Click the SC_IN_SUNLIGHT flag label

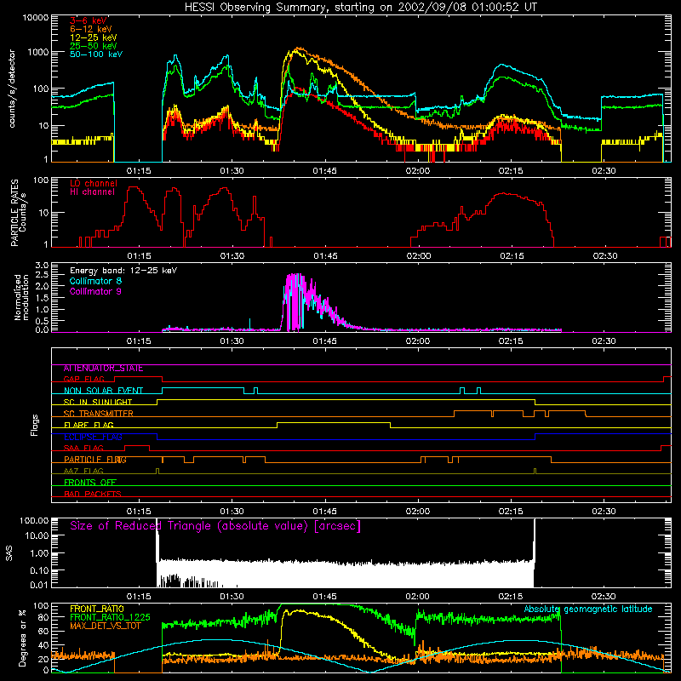(98, 402)
